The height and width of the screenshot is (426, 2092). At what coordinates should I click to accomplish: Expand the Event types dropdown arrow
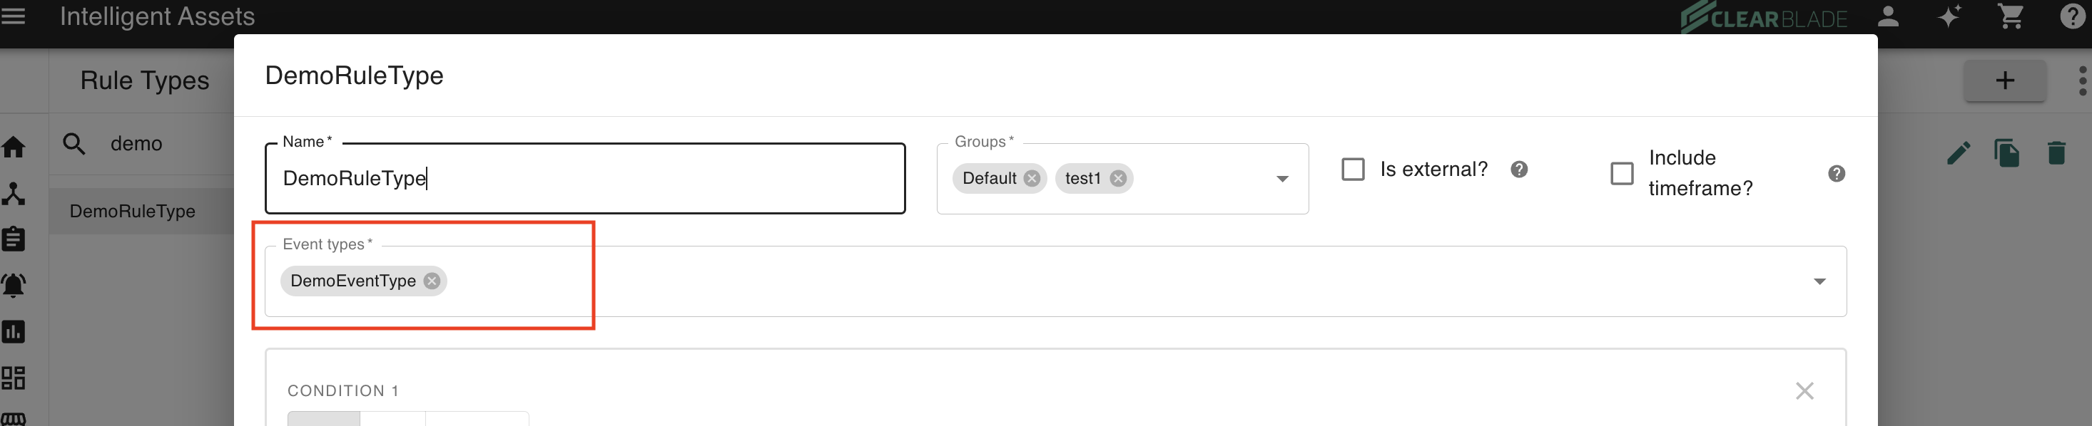[x=1819, y=281]
